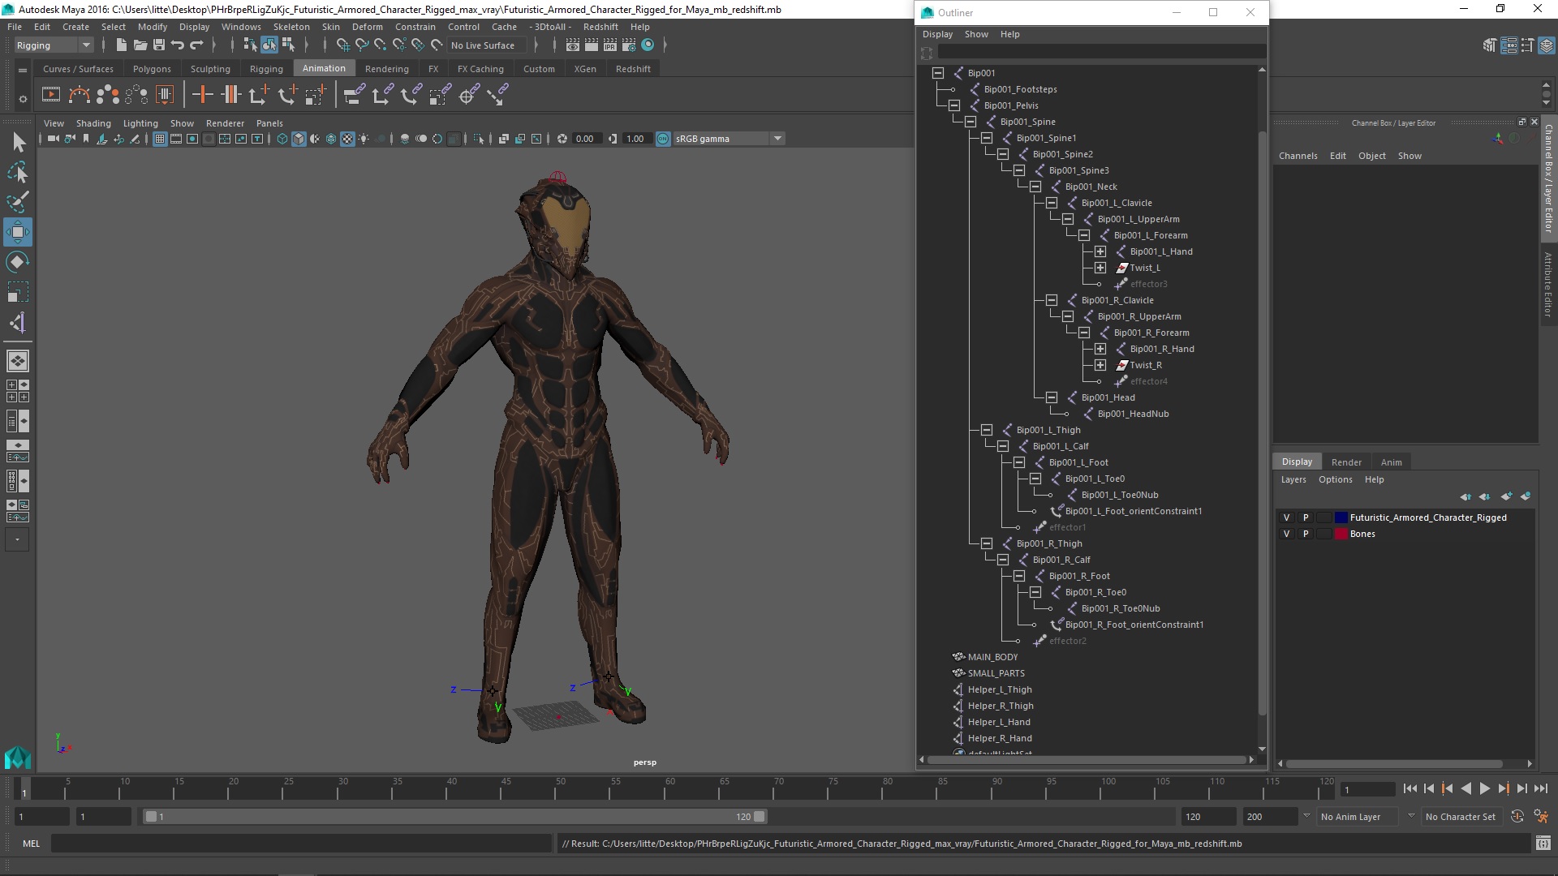This screenshot has width=1558, height=876.
Task: Activate the Rotate tool
Action: [18, 262]
